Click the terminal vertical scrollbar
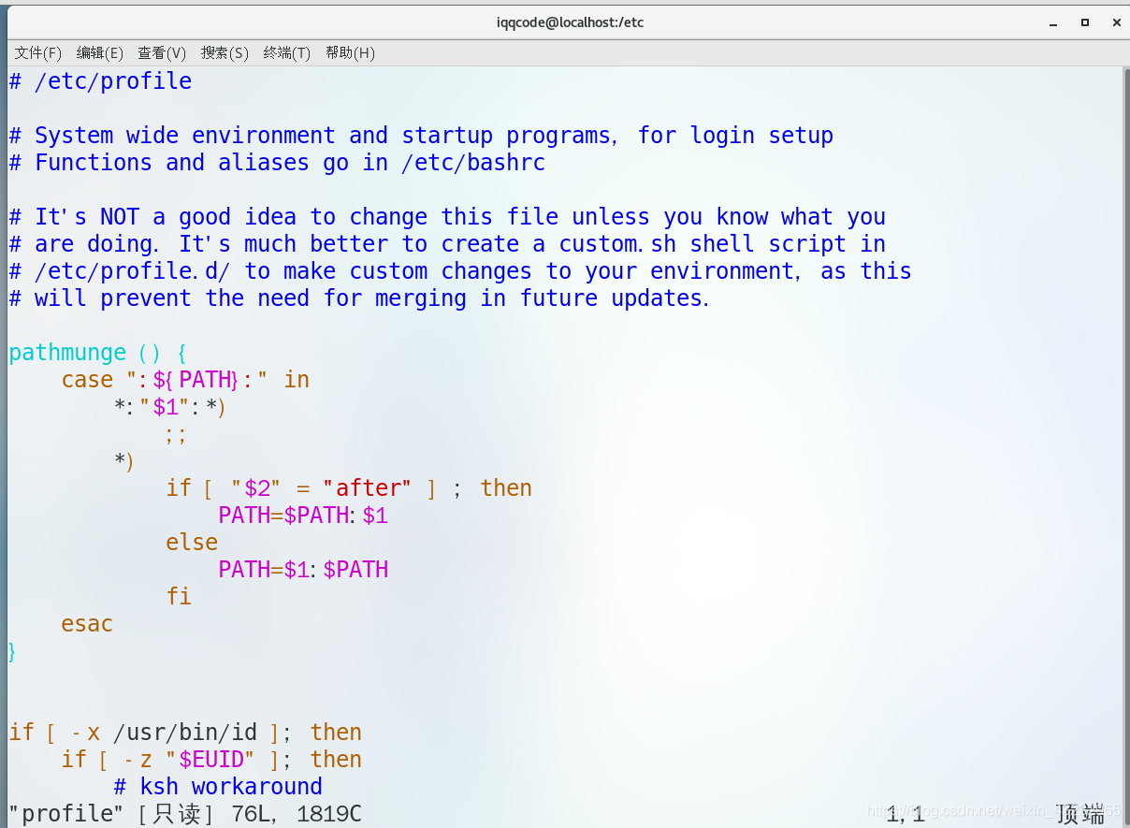 1126,446
